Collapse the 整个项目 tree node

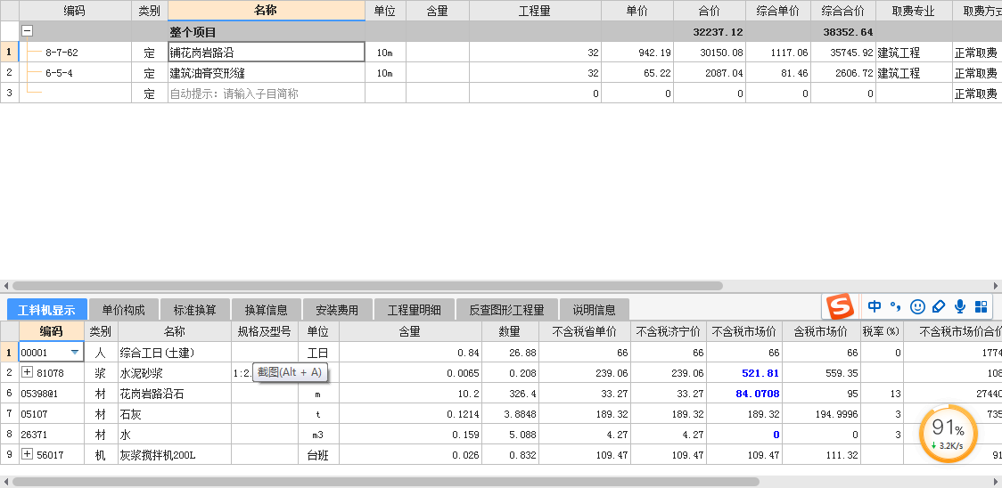(28, 31)
